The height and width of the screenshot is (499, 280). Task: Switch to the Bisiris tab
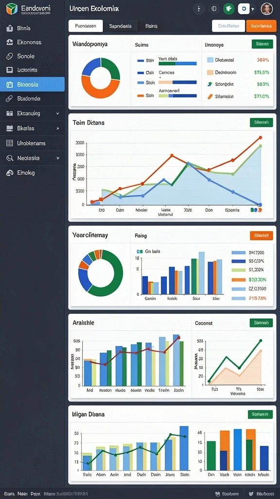click(152, 26)
